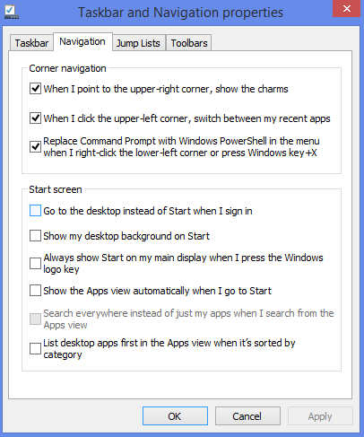Uncheck Replace Command Prompt with PowerShell

(35, 147)
